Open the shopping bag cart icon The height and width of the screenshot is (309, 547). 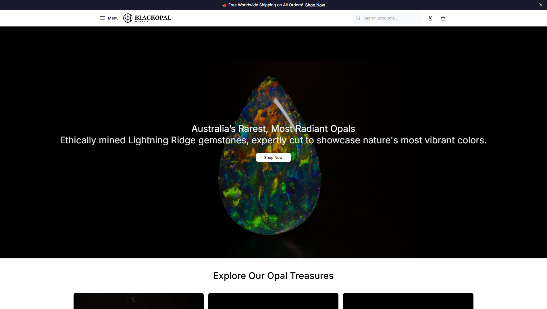pyautogui.click(x=443, y=18)
